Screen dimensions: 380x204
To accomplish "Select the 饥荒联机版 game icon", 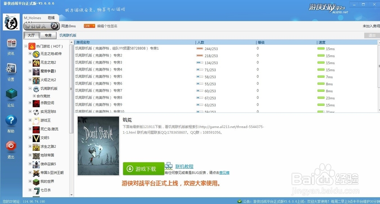I will [x=36, y=89].
